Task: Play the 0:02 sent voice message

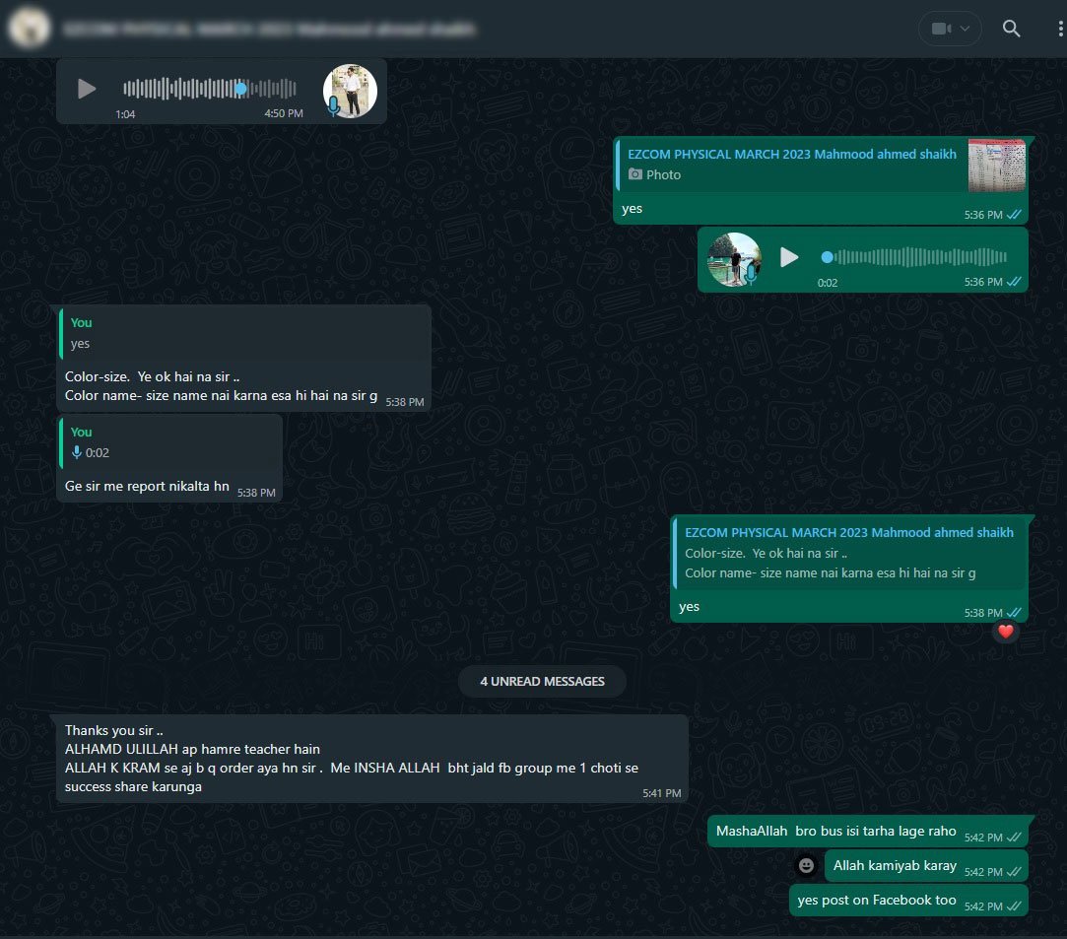Action: click(x=789, y=257)
